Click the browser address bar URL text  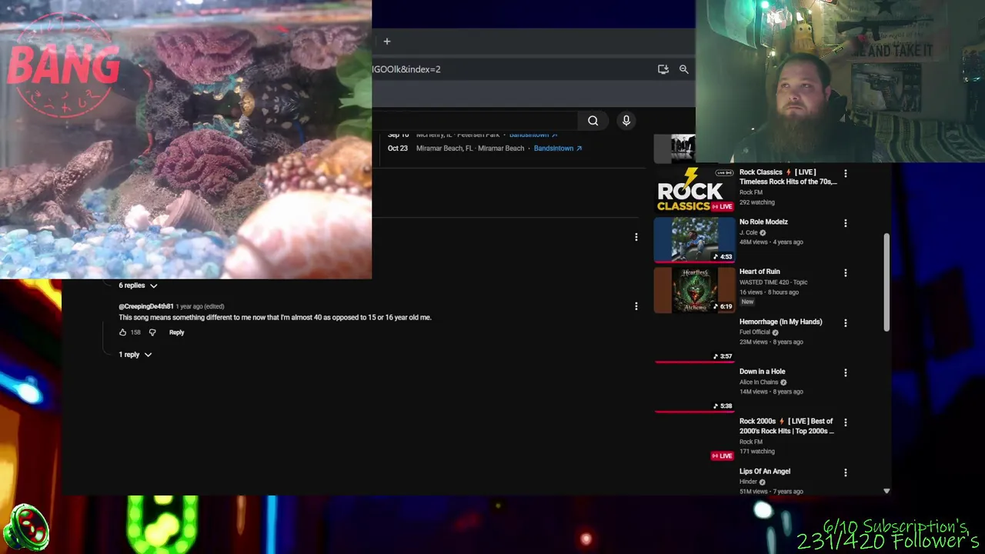coord(406,69)
